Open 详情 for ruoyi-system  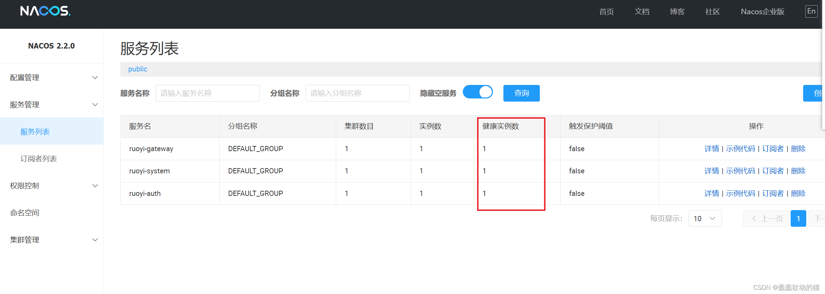coord(712,171)
